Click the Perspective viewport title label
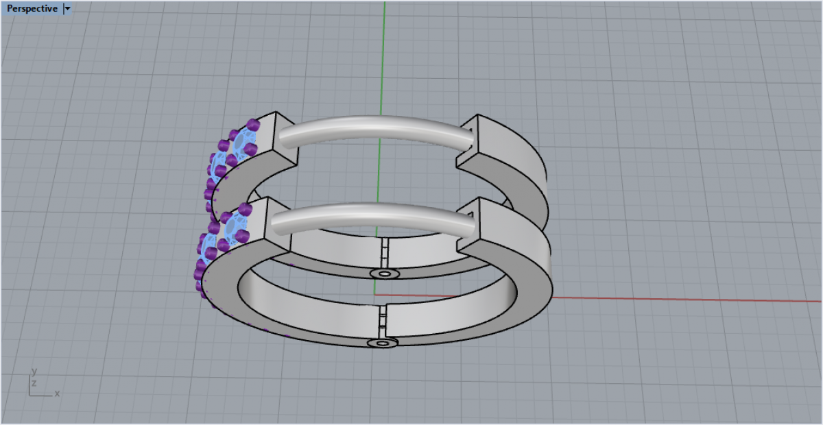 (32, 9)
